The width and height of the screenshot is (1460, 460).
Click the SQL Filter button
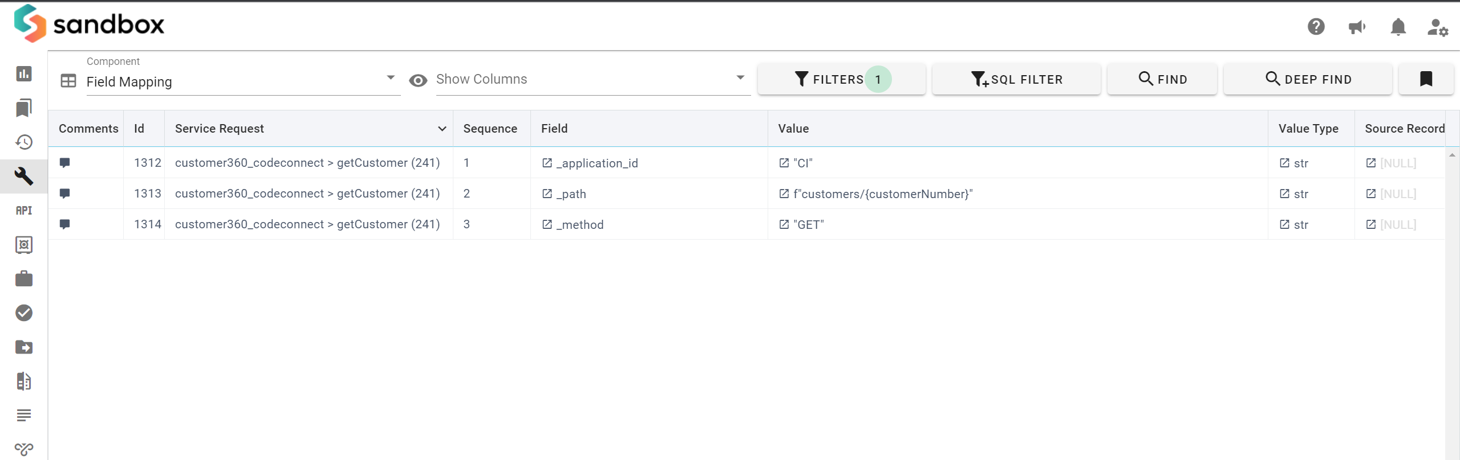(1016, 79)
